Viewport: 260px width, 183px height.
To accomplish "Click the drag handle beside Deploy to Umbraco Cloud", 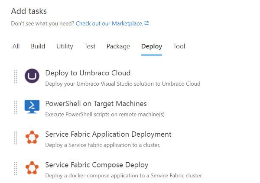I will coord(16,77).
